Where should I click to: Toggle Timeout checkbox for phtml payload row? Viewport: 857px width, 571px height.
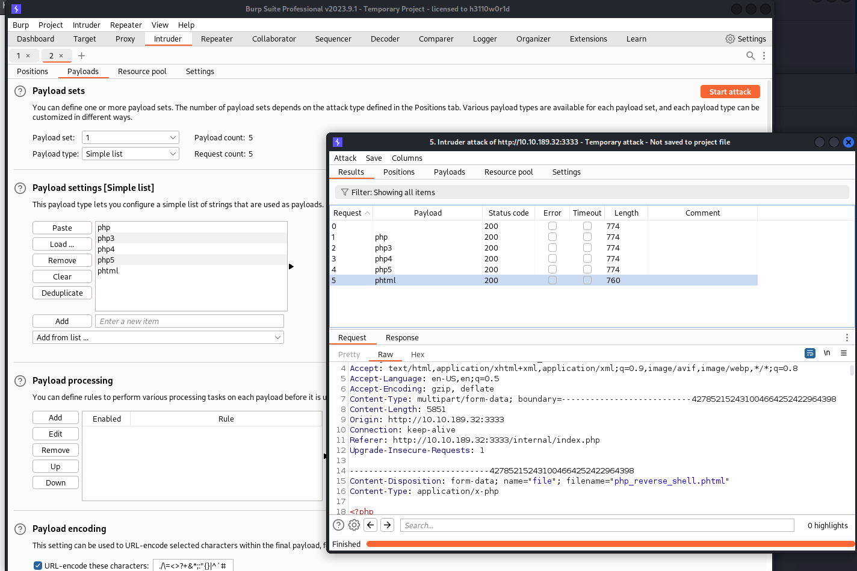point(587,280)
